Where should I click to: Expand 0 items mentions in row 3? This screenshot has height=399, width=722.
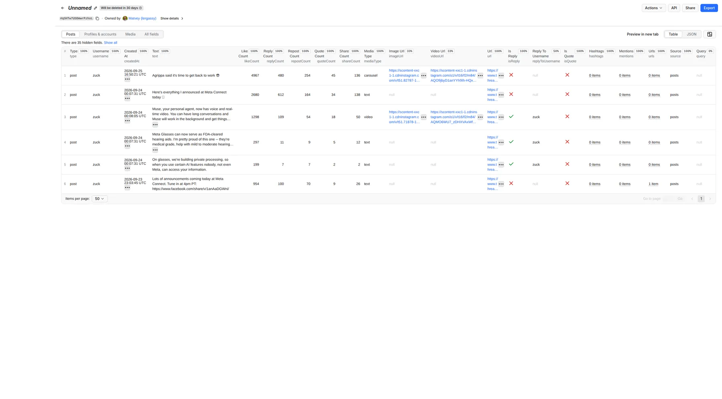click(625, 117)
